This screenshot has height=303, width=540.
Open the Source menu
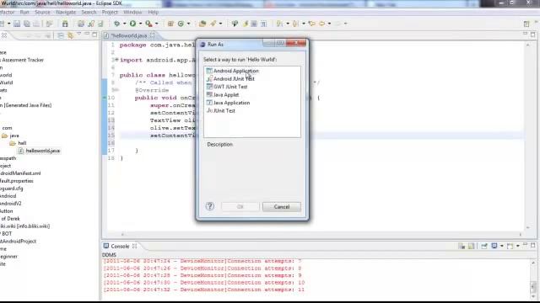pyautogui.click(x=42, y=12)
